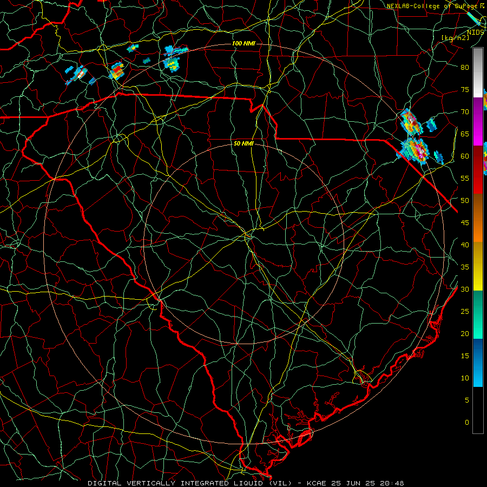Click the color scale value "65"
Image resolution: width=487 pixels, height=487 pixels.
coord(465,134)
